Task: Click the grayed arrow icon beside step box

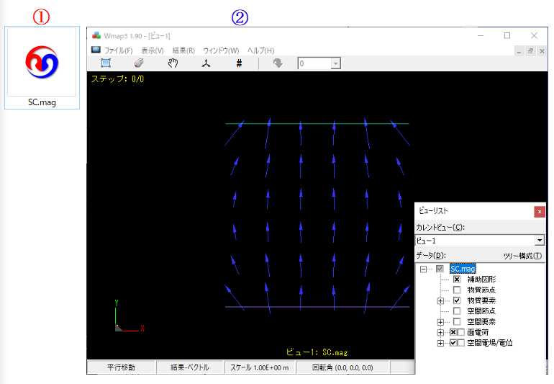Action: (x=278, y=63)
